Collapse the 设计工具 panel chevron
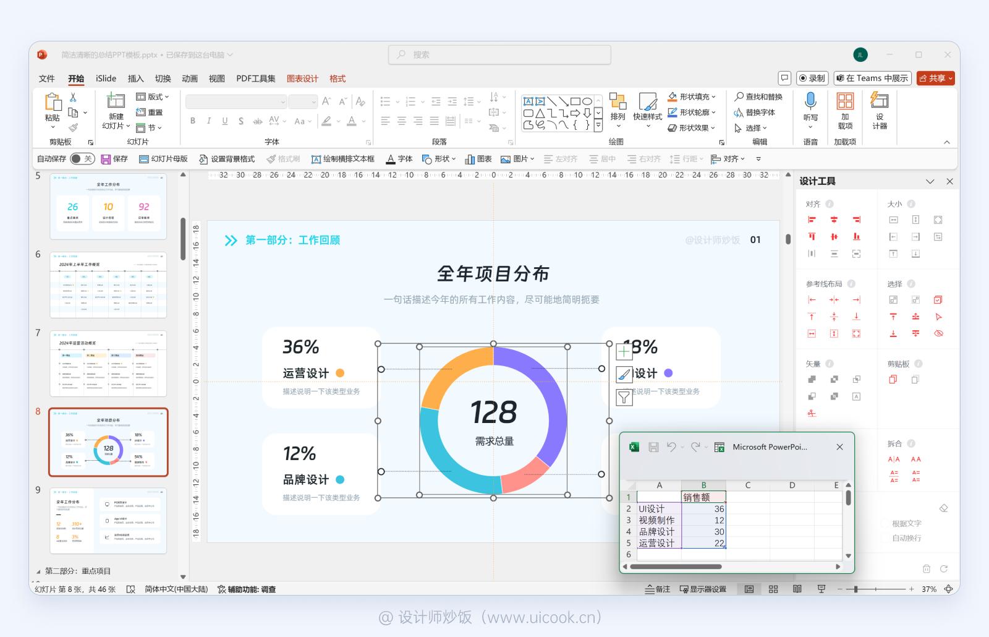The image size is (989, 637). (x=930, y=181)
